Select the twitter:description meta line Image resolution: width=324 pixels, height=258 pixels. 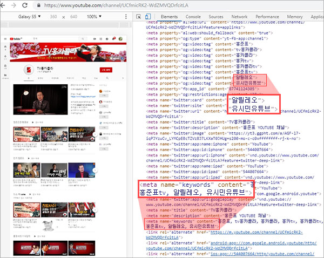218,128
